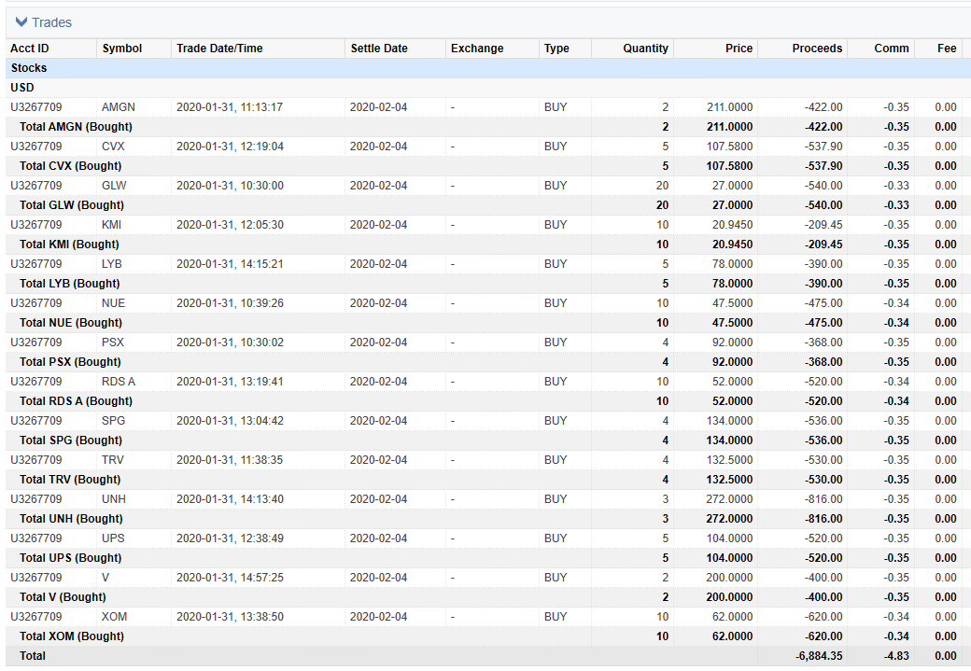Click the SPG trade time 13:04:42
The image size is (971, 671).
point(261,421)
